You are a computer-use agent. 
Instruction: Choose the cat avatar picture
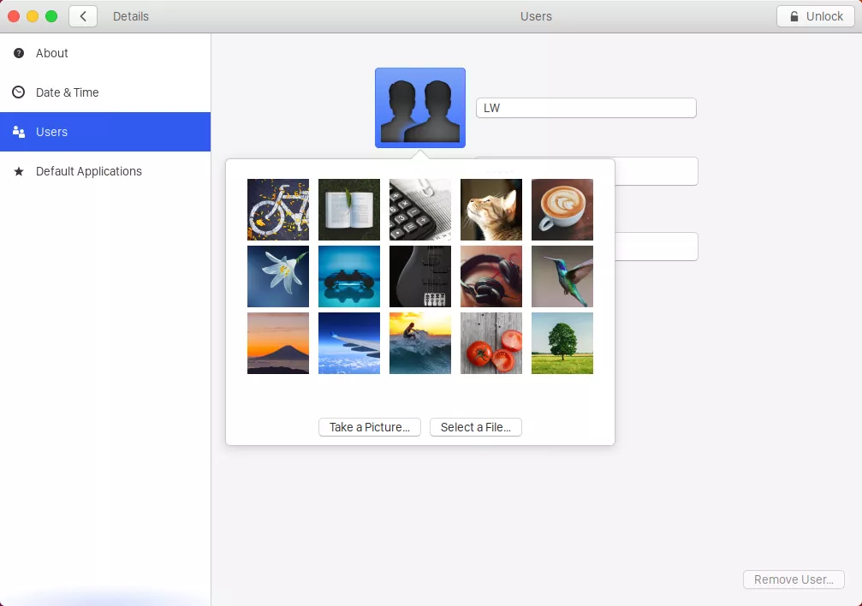[491, 210]
